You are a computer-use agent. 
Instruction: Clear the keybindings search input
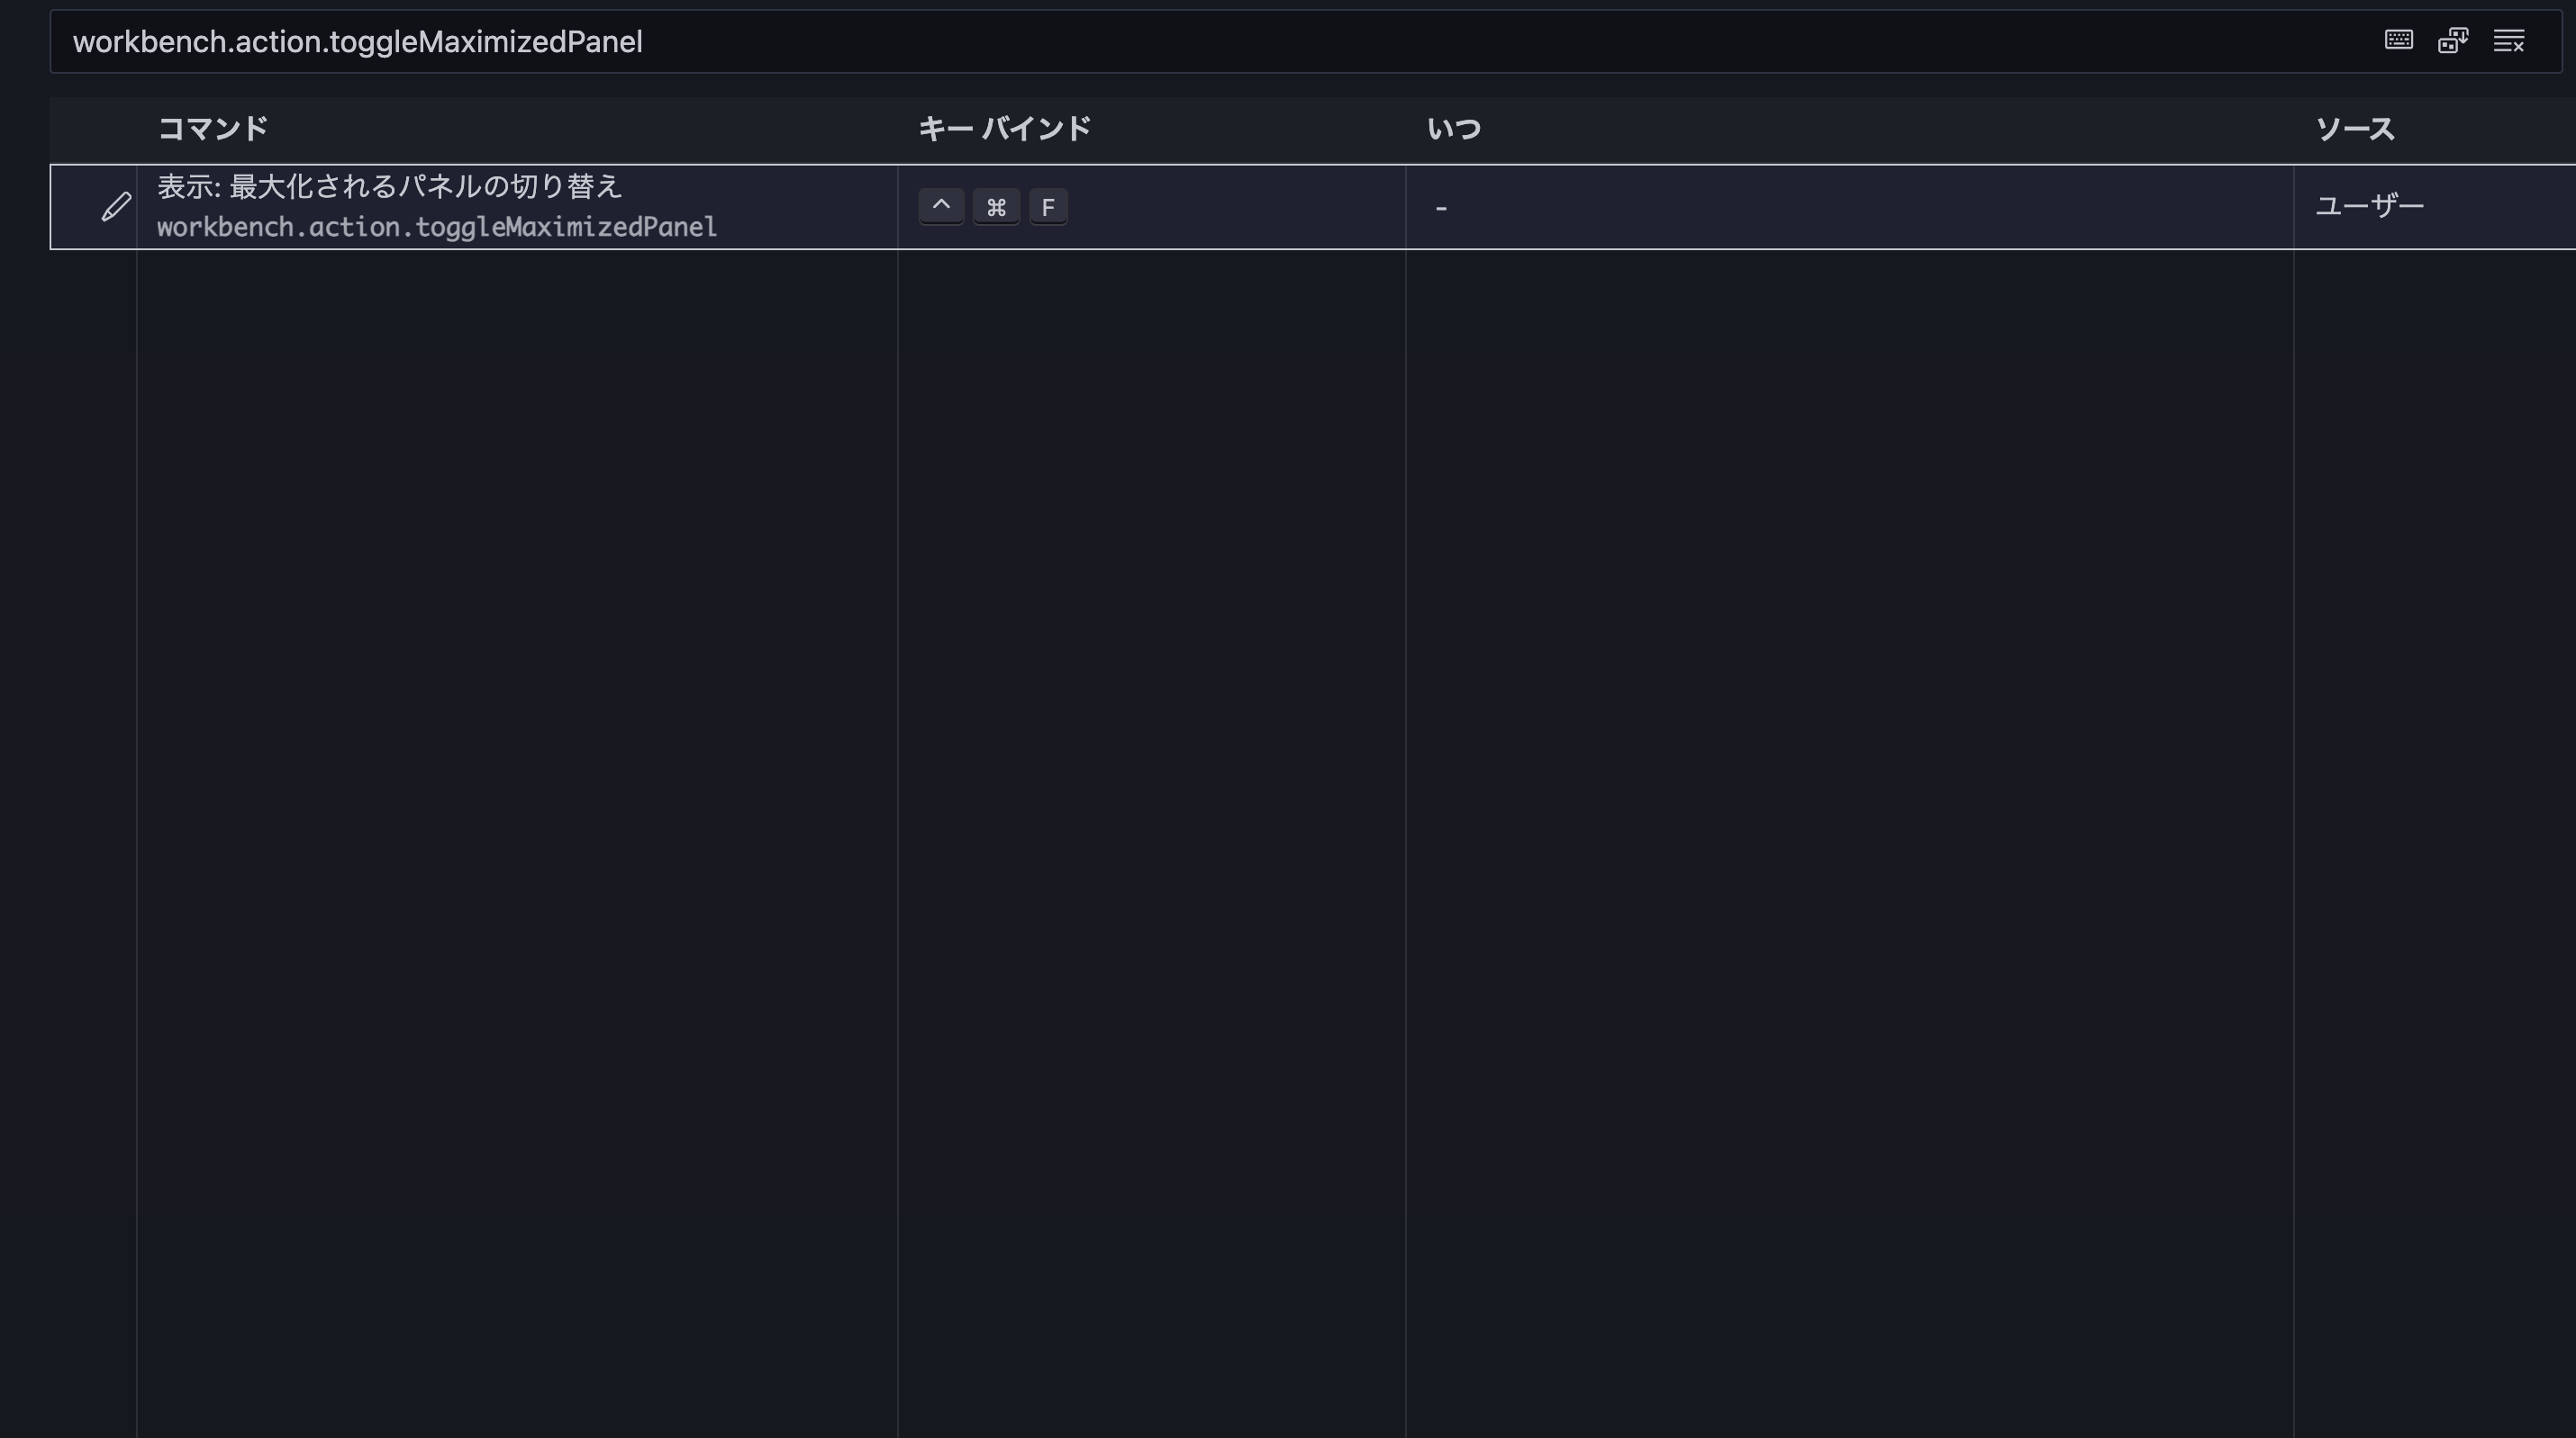2508,41
